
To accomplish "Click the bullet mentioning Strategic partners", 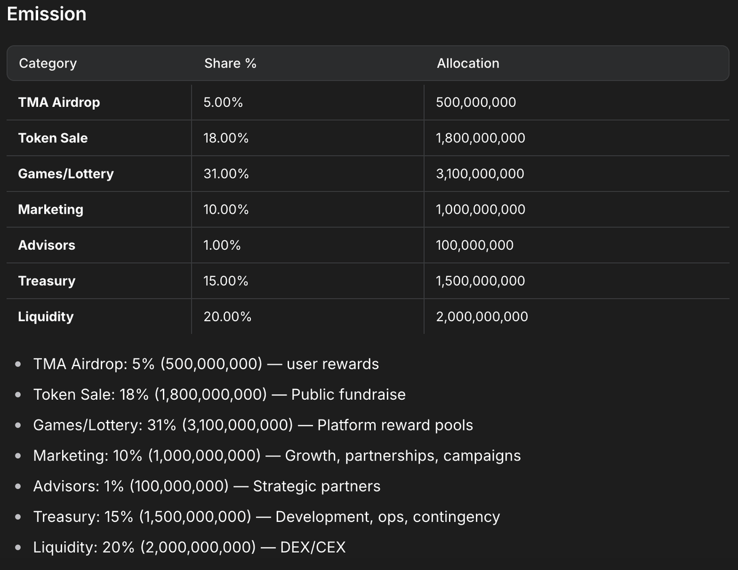I will tap(207, 486).
